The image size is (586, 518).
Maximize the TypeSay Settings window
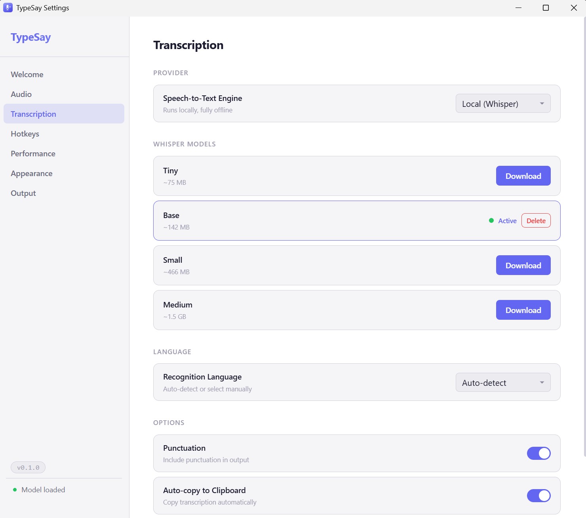click(546, 8)
